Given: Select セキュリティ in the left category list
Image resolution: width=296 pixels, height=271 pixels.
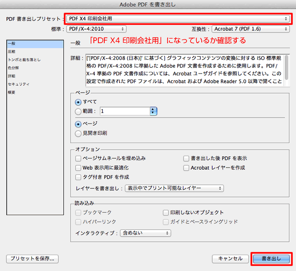Looking at the screenshot, I should 35,84.
